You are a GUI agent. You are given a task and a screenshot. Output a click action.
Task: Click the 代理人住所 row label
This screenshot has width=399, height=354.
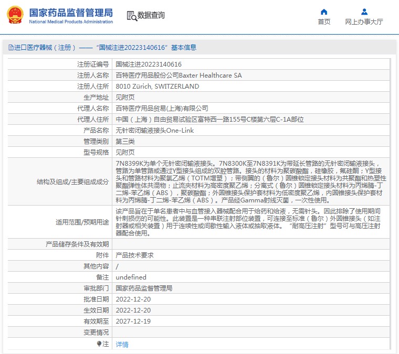[93, 120]
